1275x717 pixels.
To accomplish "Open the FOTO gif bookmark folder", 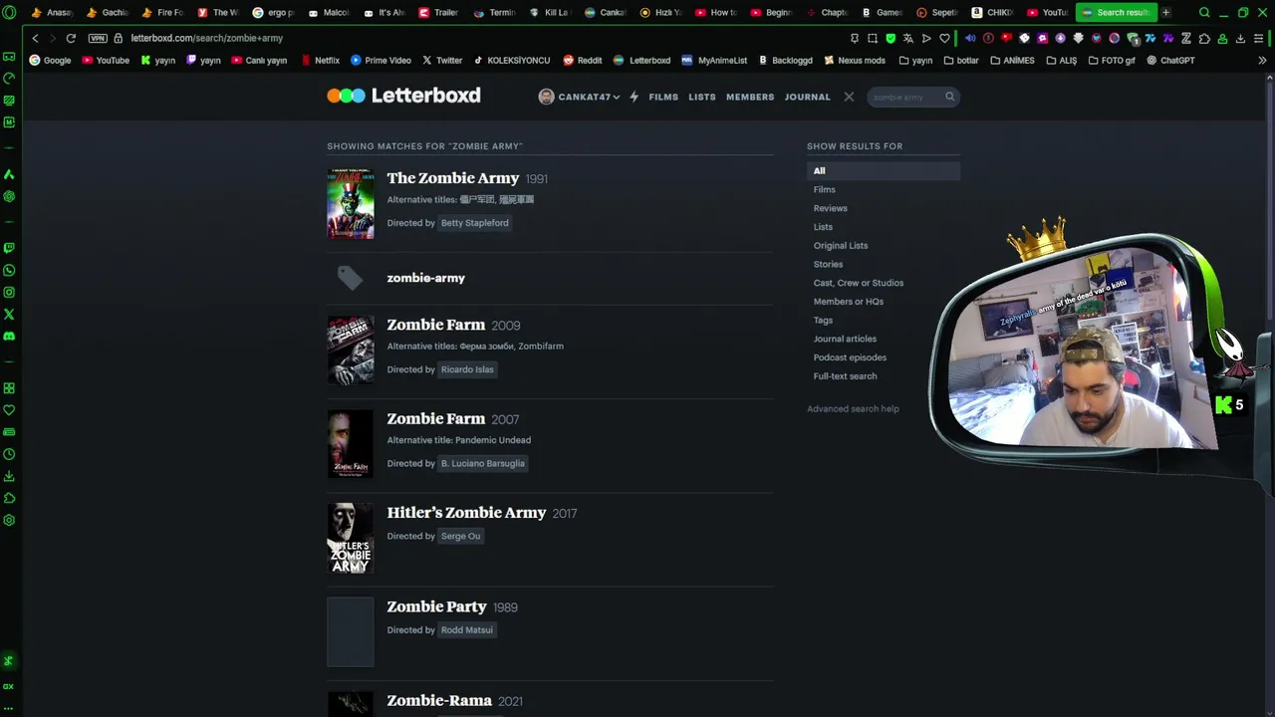I will coord(1112,60).
